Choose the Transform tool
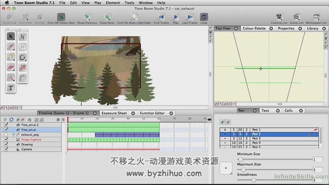This screenshot has height=185, width=329. click(22, 47)
